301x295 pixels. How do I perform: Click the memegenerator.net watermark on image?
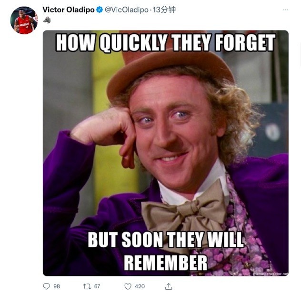coord(271,274)
